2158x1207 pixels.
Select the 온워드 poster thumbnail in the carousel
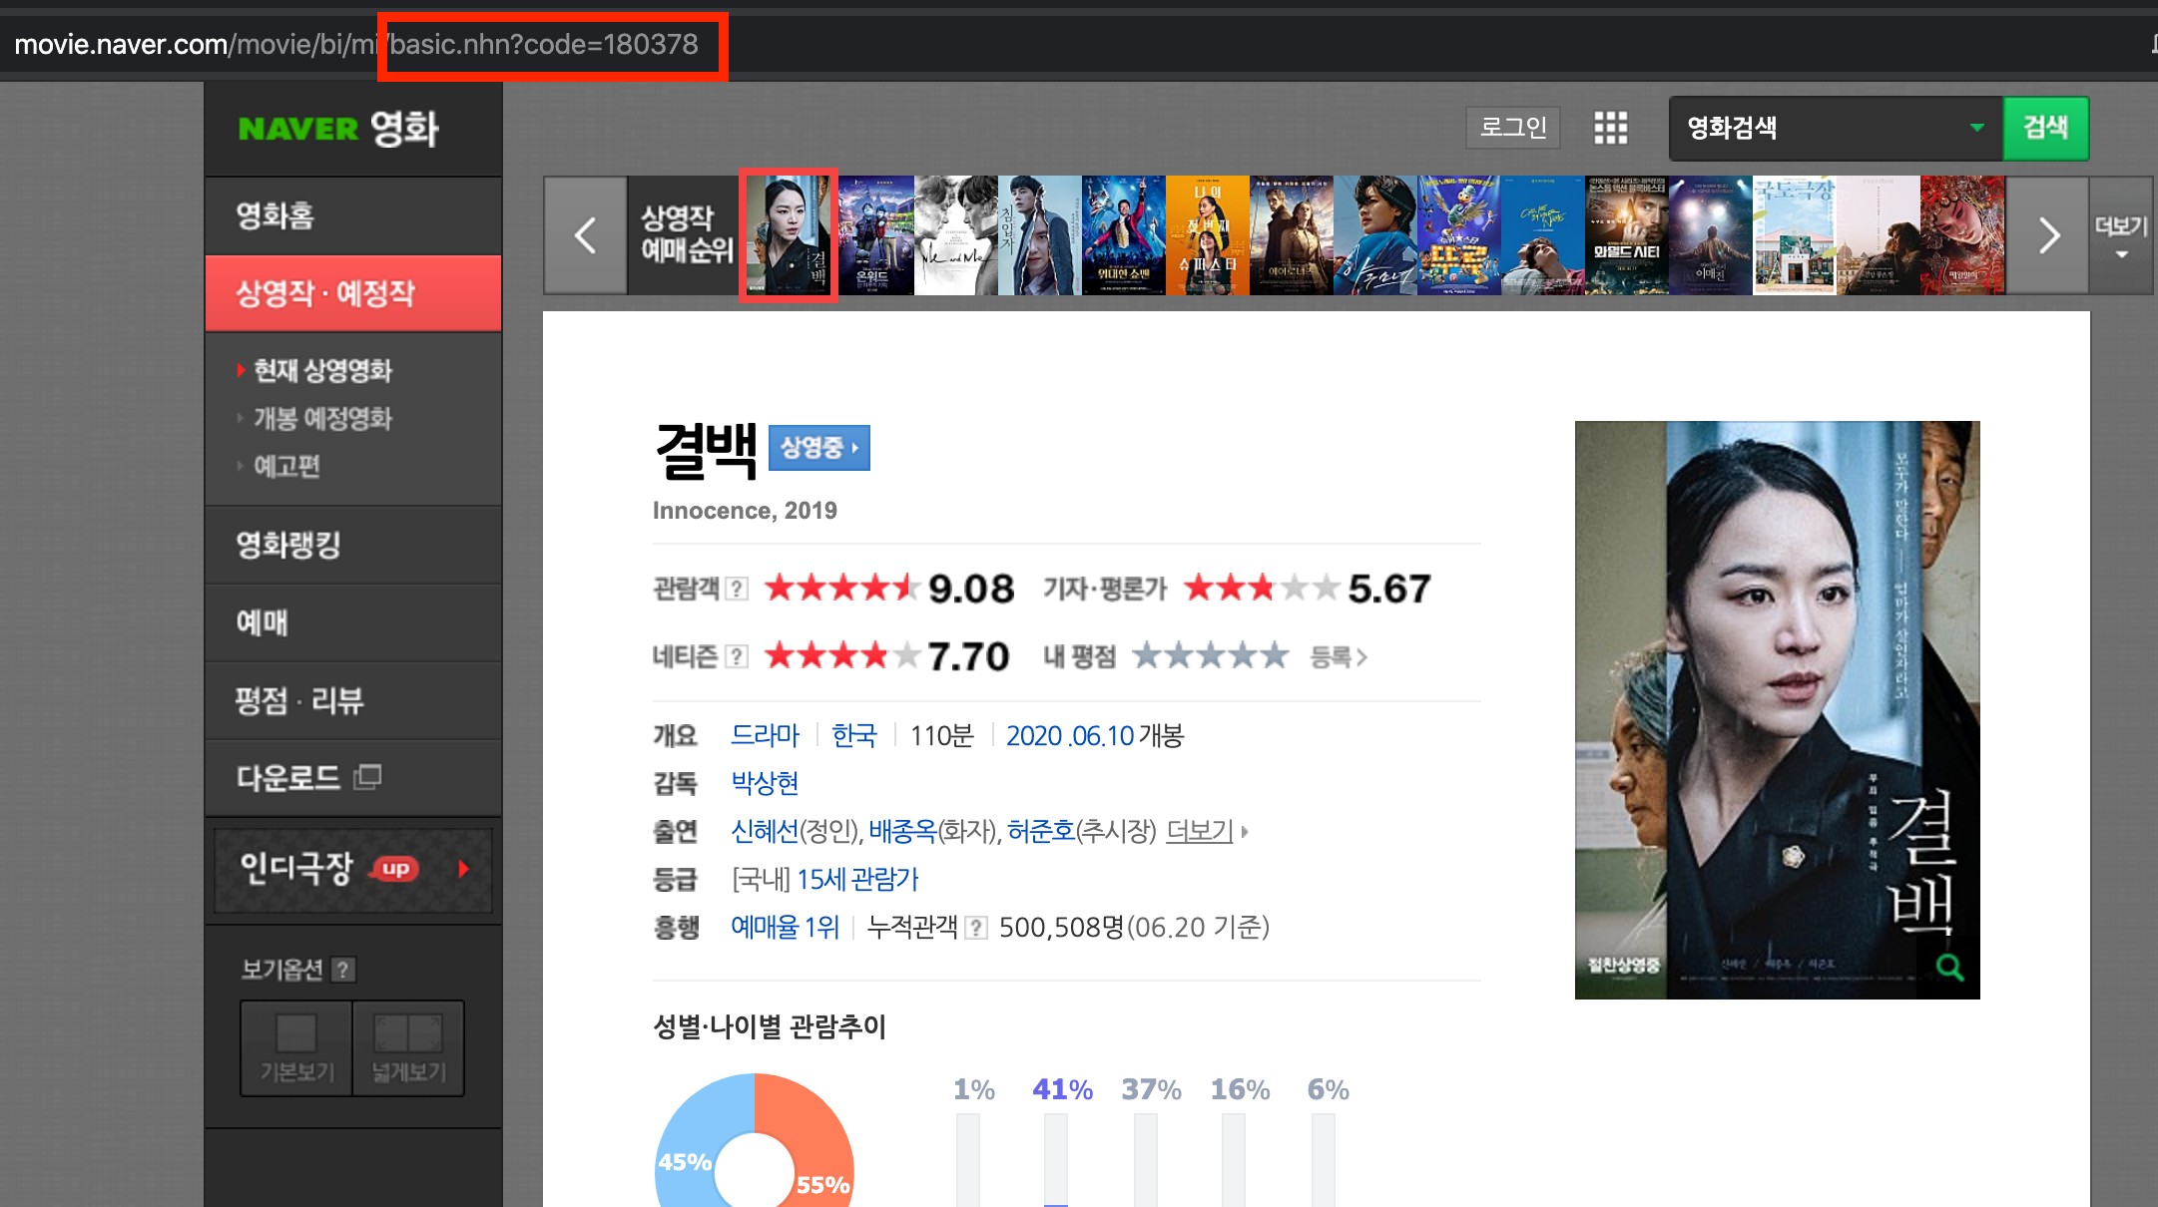[x=875, y=235]
